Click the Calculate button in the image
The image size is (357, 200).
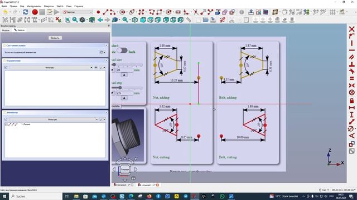[116, 106]
